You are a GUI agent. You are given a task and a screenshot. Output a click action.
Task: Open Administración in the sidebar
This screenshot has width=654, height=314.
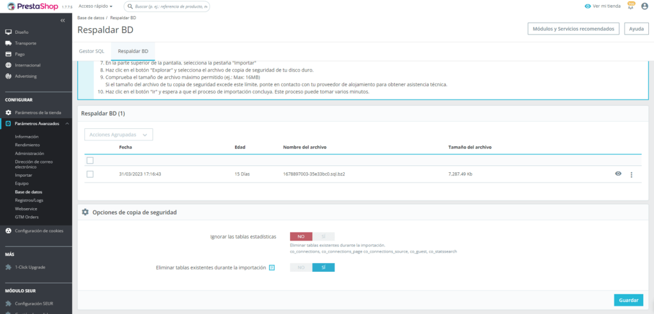29,153
